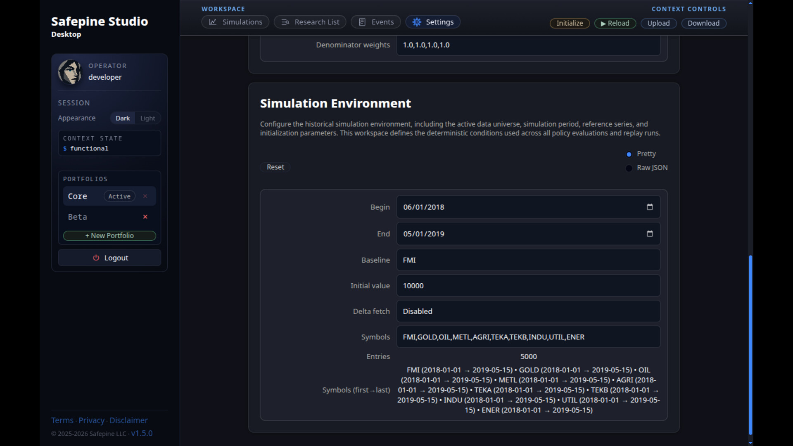Switch appearance to Dark

[x=123, y=118]
